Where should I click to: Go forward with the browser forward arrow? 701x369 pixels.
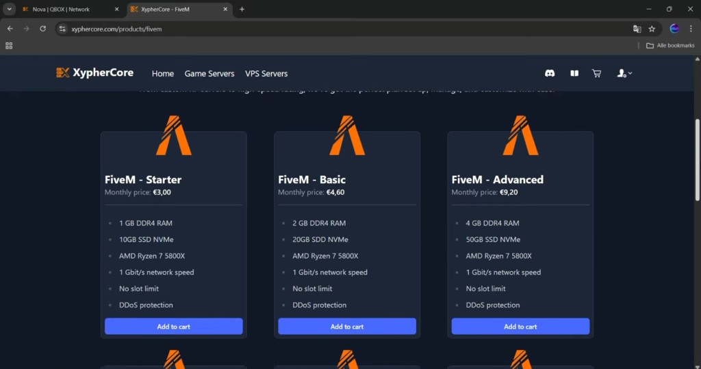[27, 29]
